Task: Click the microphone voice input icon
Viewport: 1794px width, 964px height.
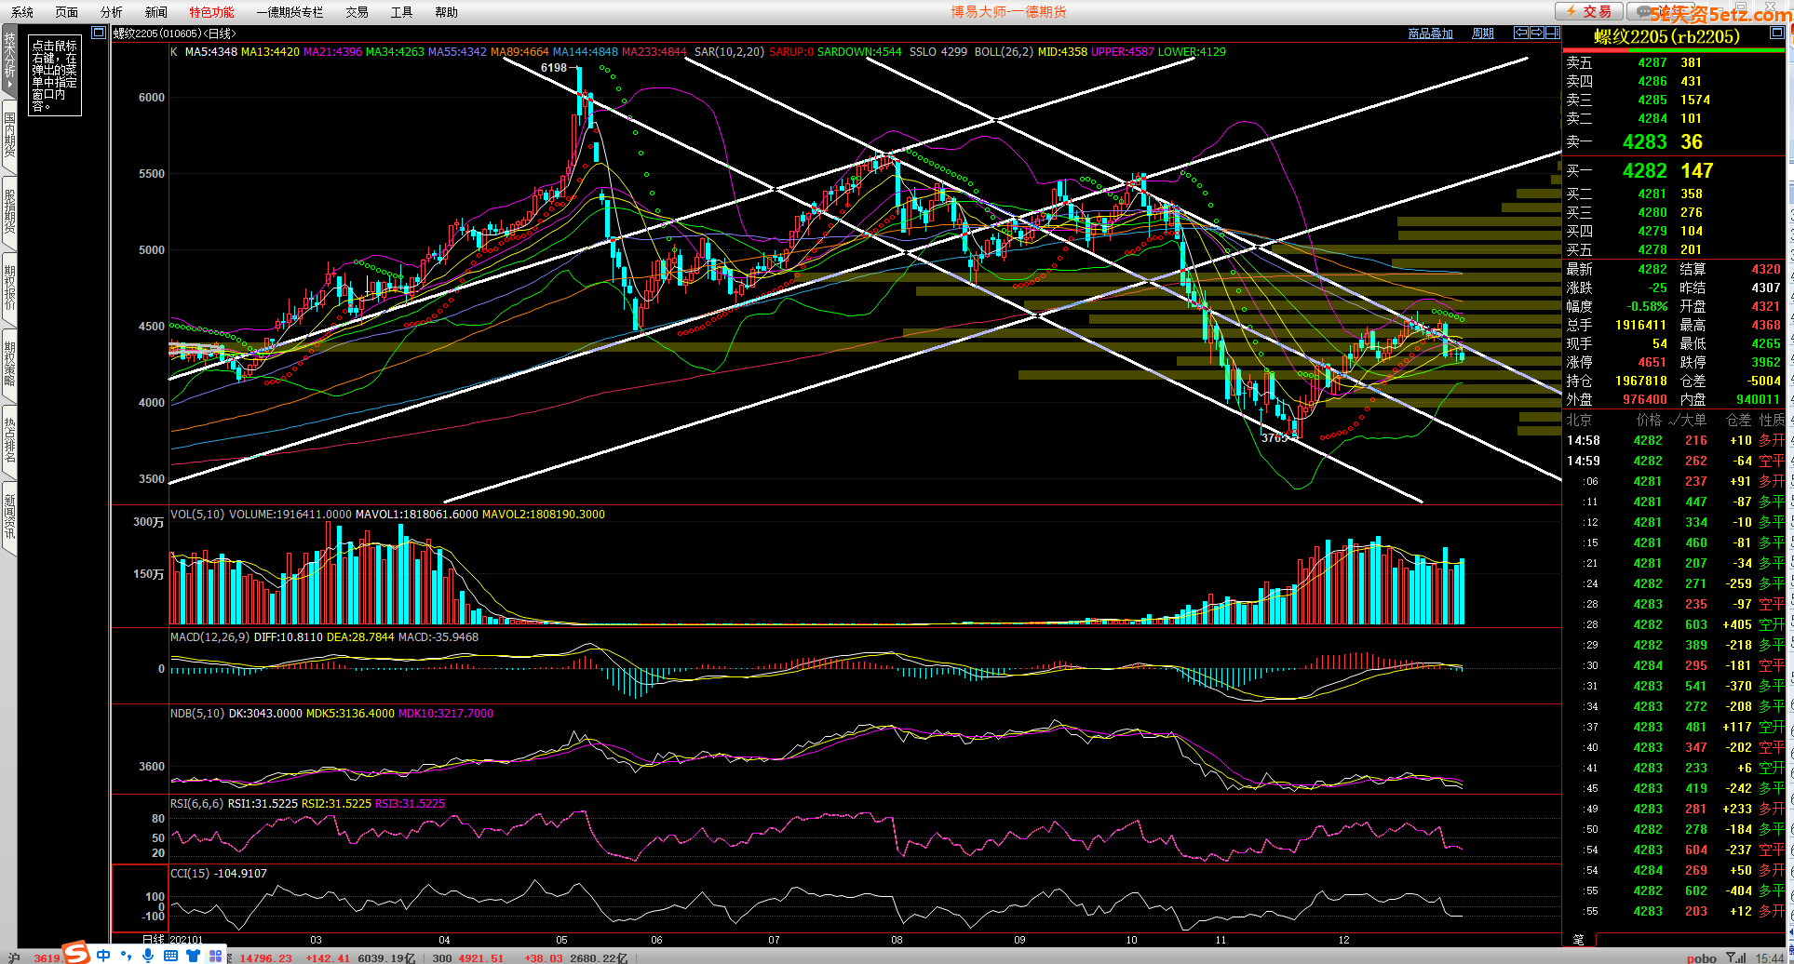Action: tap(148, 956)
